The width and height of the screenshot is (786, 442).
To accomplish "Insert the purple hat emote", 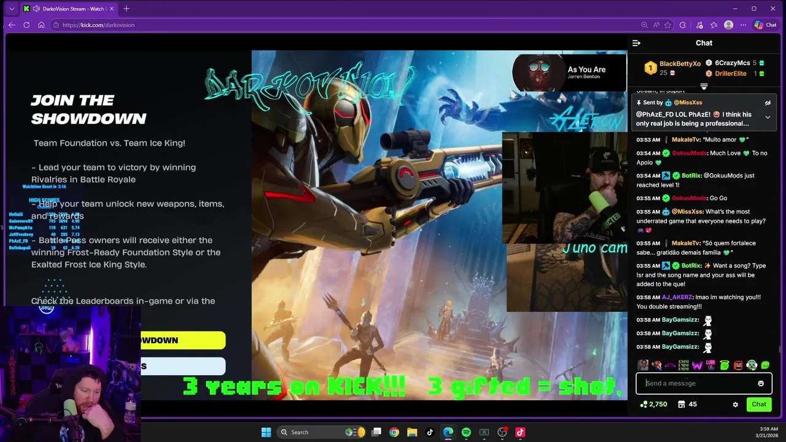I will click(670, 365).
